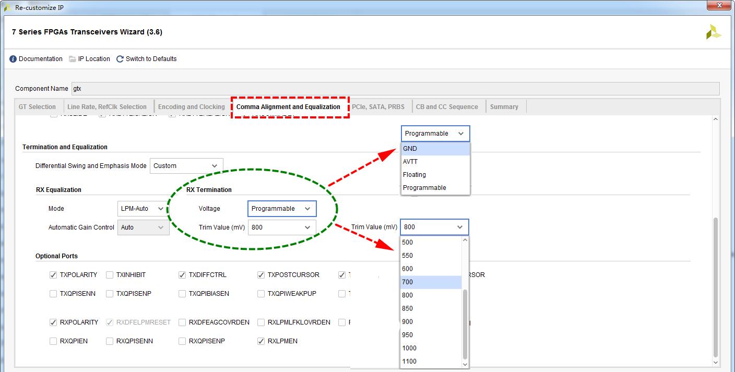
Task: Click the Documentation info icon
Action: (13, 59)
